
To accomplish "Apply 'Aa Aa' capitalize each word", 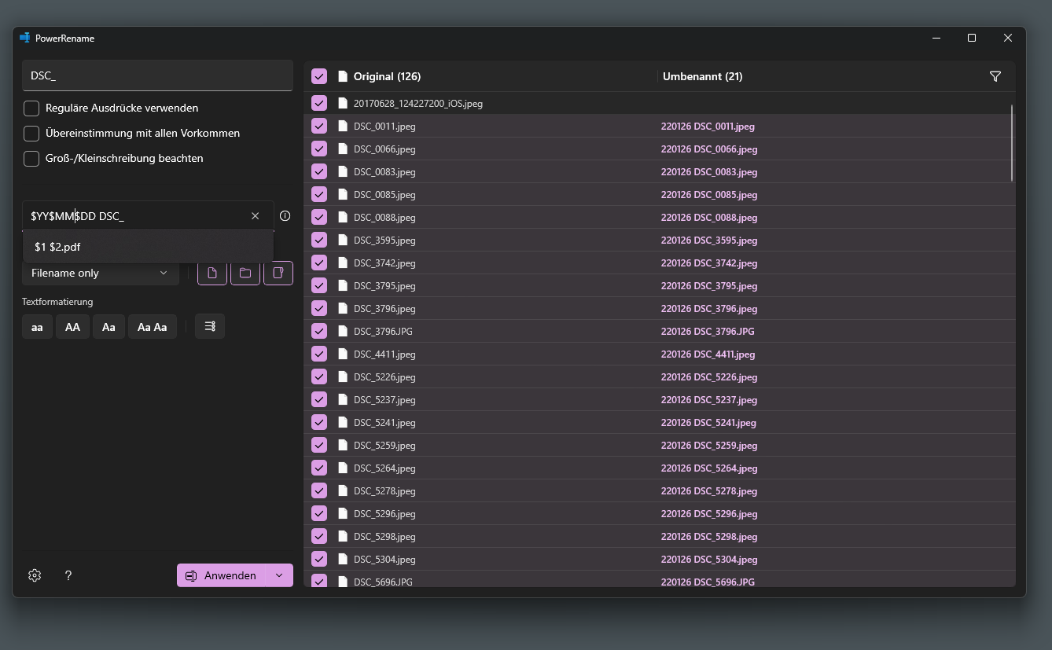I will tap(153, 327).
